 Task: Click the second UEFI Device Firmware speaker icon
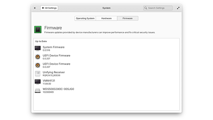[38, 65]
